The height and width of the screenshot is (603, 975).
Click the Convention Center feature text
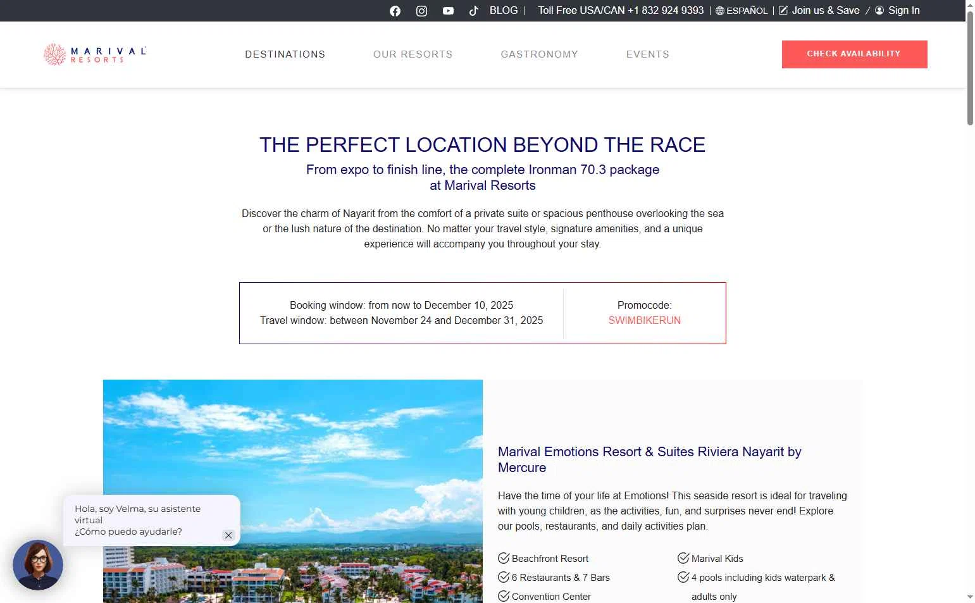tap(551, 597)
